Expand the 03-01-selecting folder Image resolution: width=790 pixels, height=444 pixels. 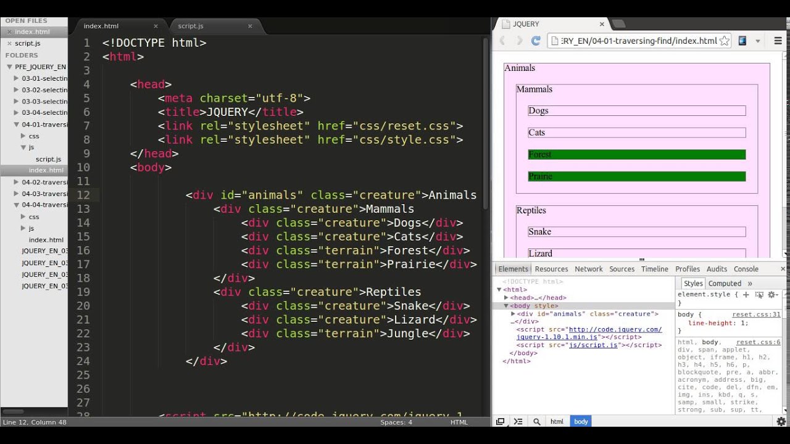pyautogui.click(x=16, y=78)
